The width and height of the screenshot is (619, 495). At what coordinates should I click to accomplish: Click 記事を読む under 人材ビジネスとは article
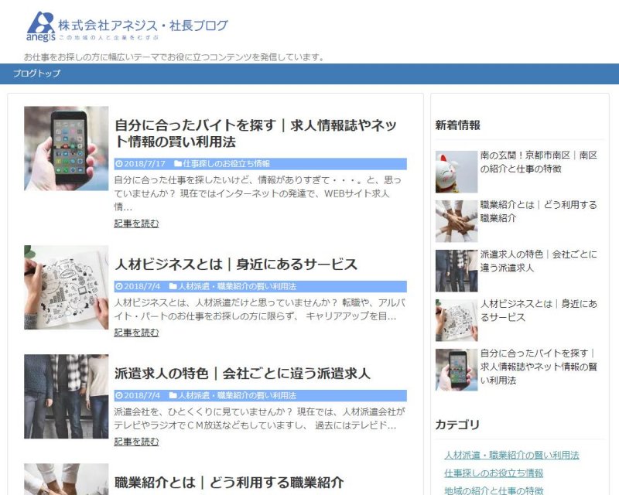pos(136,333)
